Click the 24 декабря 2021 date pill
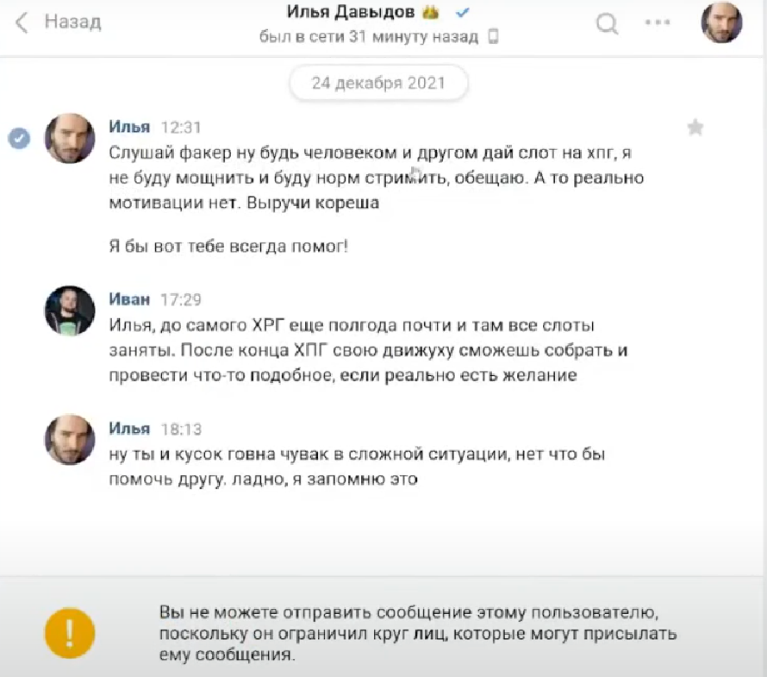 pyautogui.click(x=378, y=83)
